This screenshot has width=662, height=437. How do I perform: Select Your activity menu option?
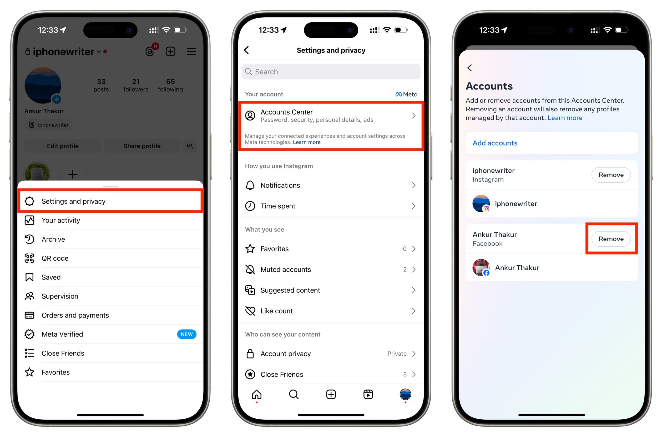click(x=60, y=220)
